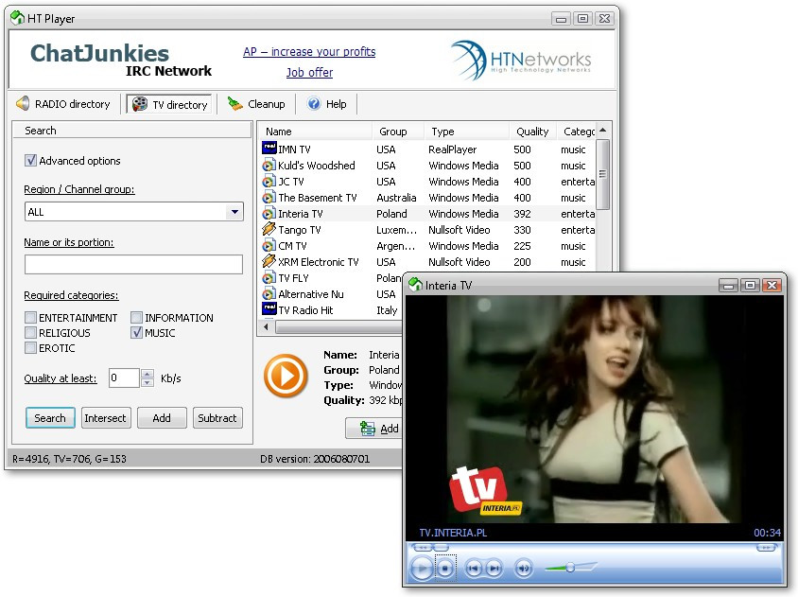Click the Quality at least value field

coord(124,378)
